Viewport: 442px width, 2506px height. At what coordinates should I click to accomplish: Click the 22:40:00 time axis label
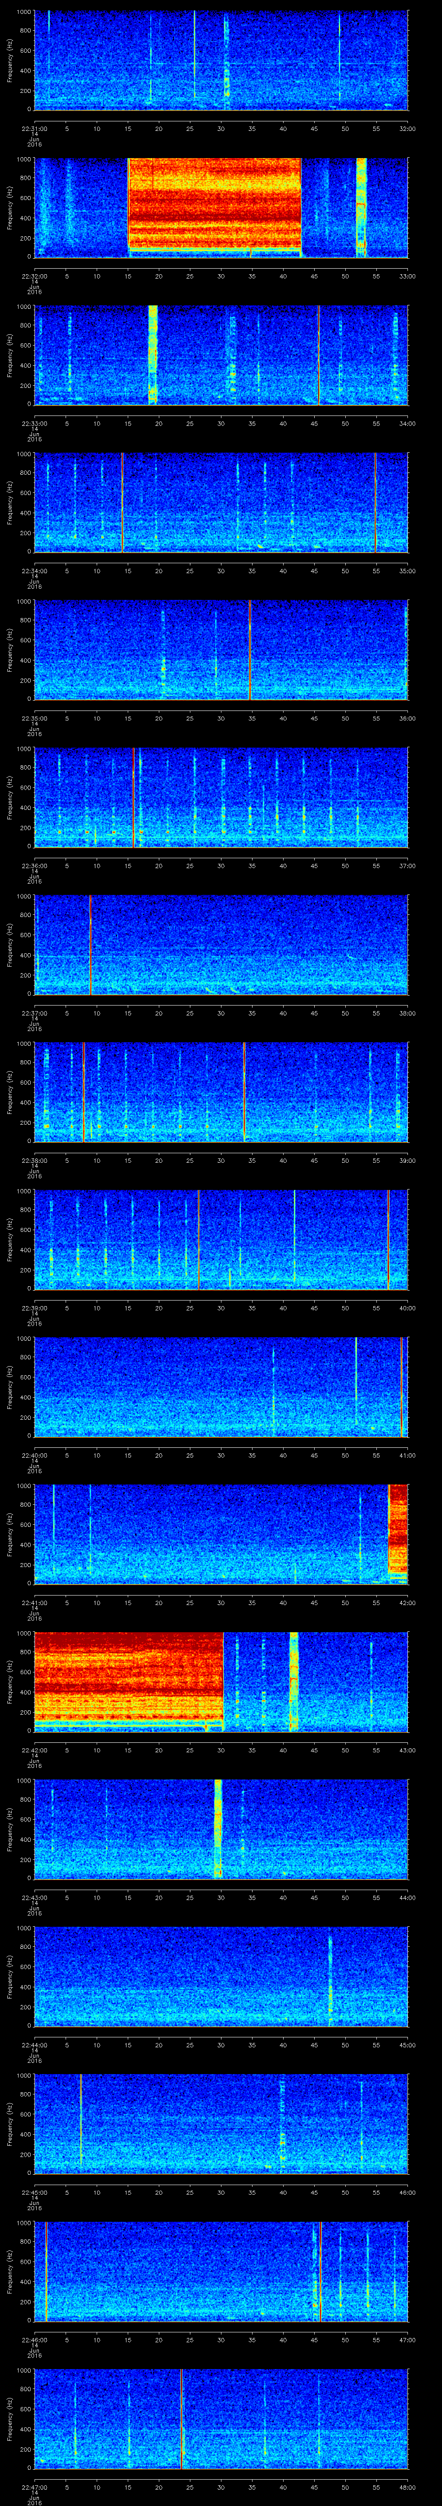pyautogui.click(x=34, y=1455)
